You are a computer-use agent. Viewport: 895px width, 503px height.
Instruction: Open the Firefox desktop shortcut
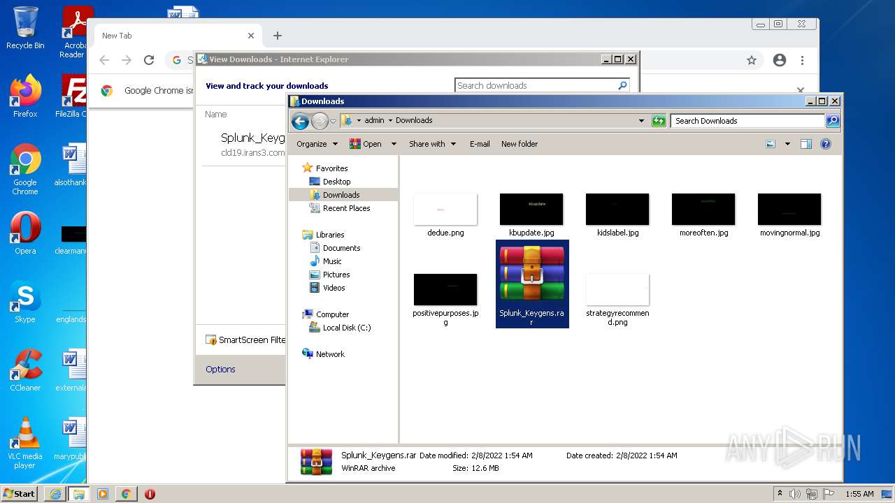click(x=25, y=96)
